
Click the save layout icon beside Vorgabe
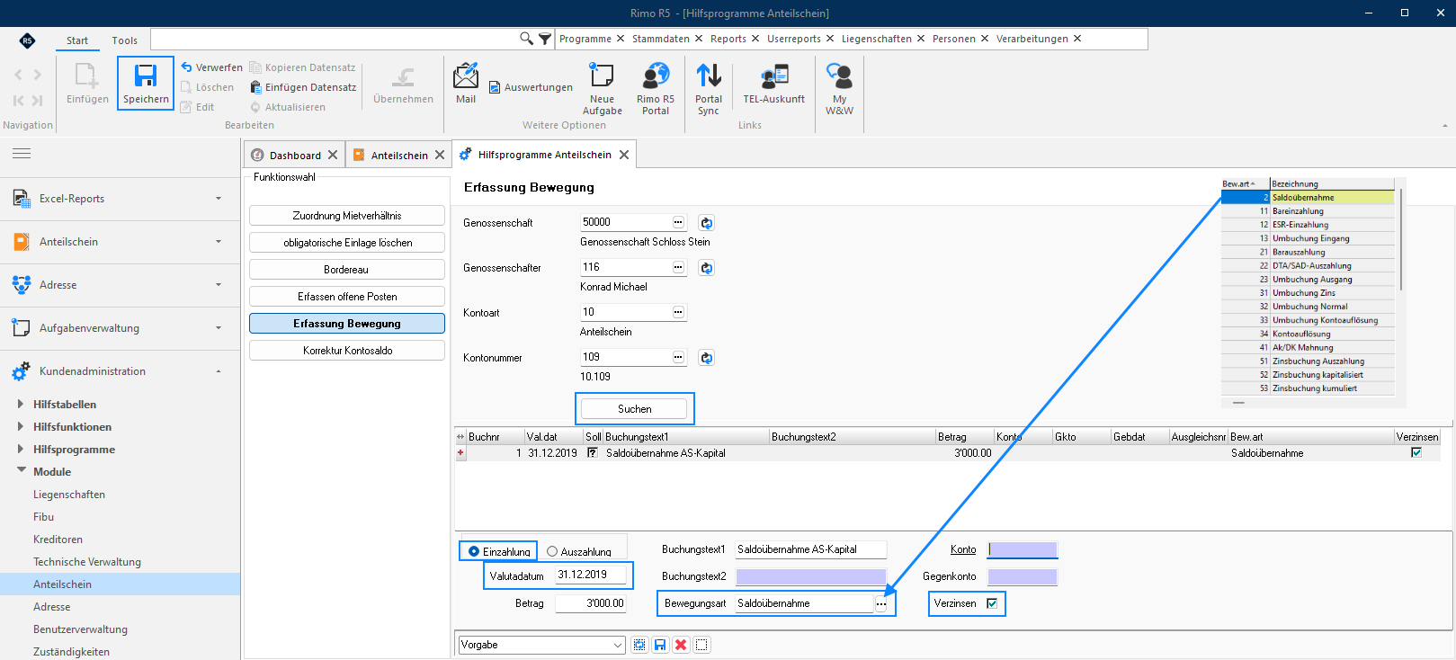coord(660,645)
